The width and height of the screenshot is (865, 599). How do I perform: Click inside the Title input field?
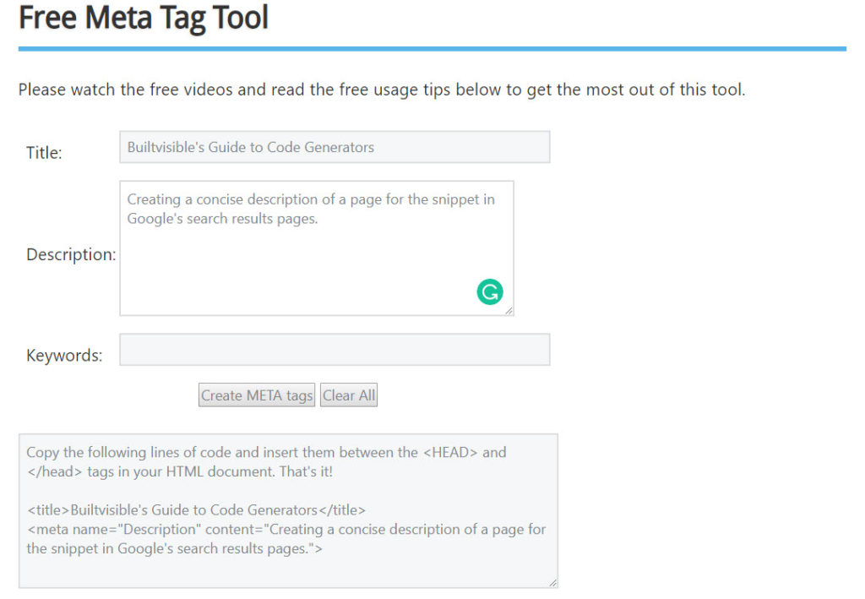(335, 146)
